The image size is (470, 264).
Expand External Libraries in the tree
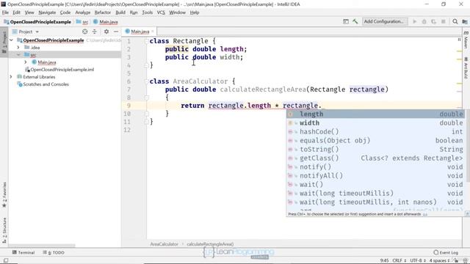tap(11, 77)
